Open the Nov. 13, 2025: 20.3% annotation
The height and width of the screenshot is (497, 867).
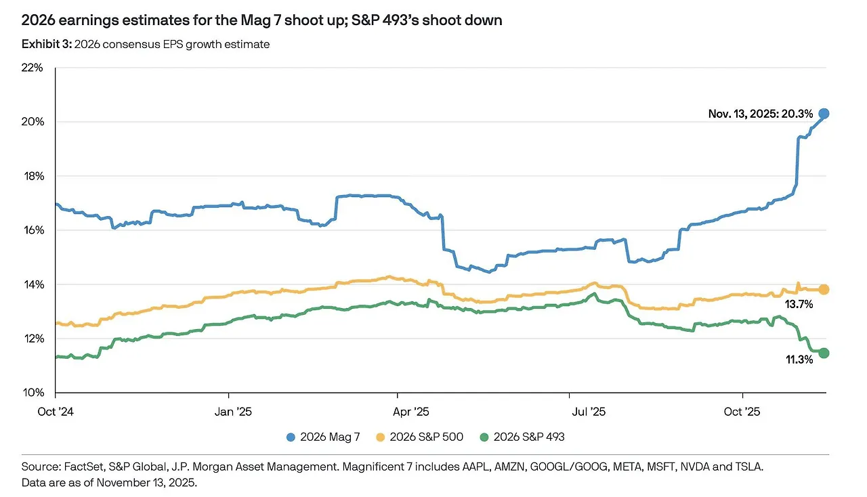(x=760, y=114)
